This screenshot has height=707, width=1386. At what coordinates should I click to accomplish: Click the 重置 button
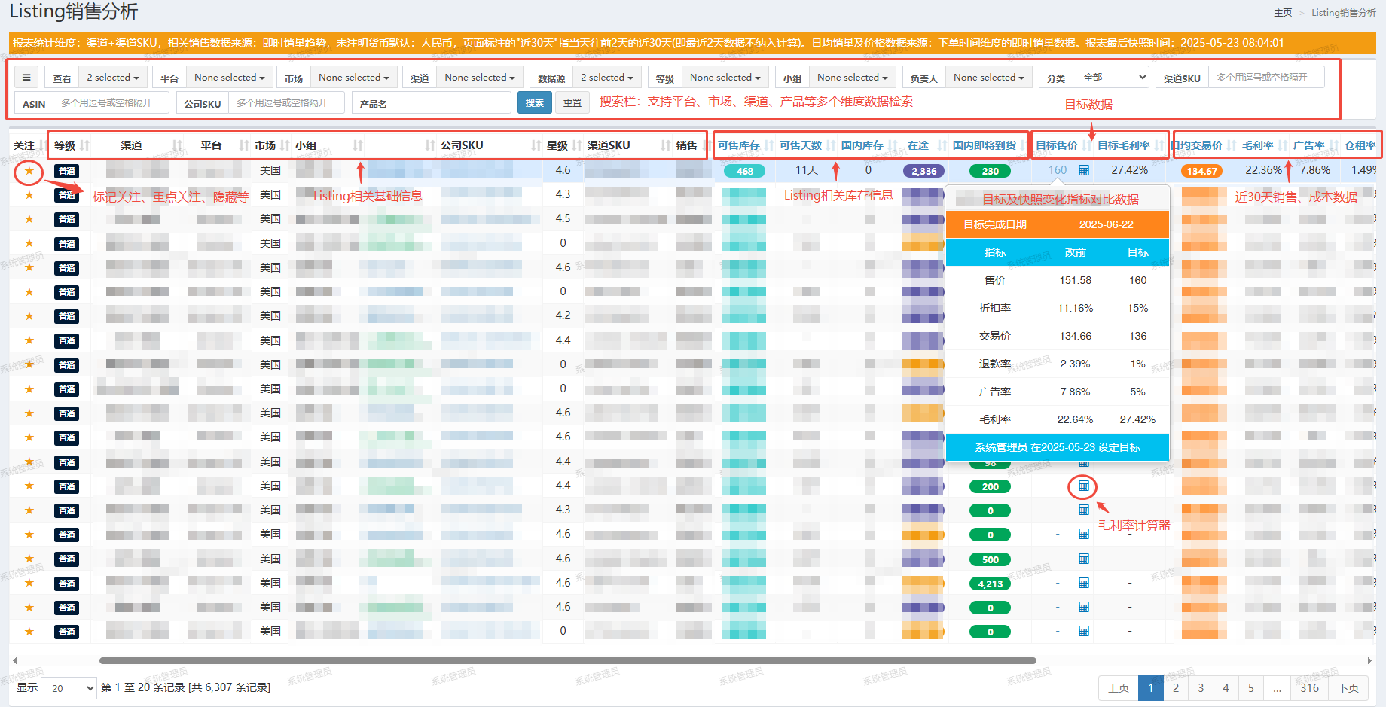point(572,103)
